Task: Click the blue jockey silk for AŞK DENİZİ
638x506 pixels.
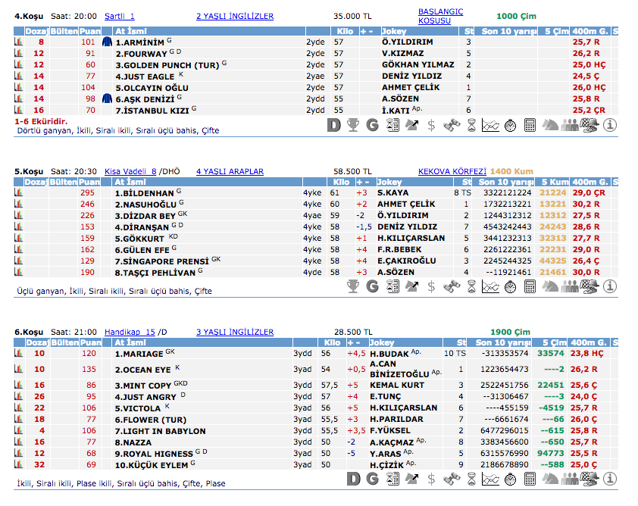Action: click(x=107, y=98)
